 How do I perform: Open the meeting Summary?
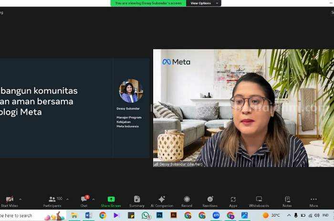tap(137, 202)
